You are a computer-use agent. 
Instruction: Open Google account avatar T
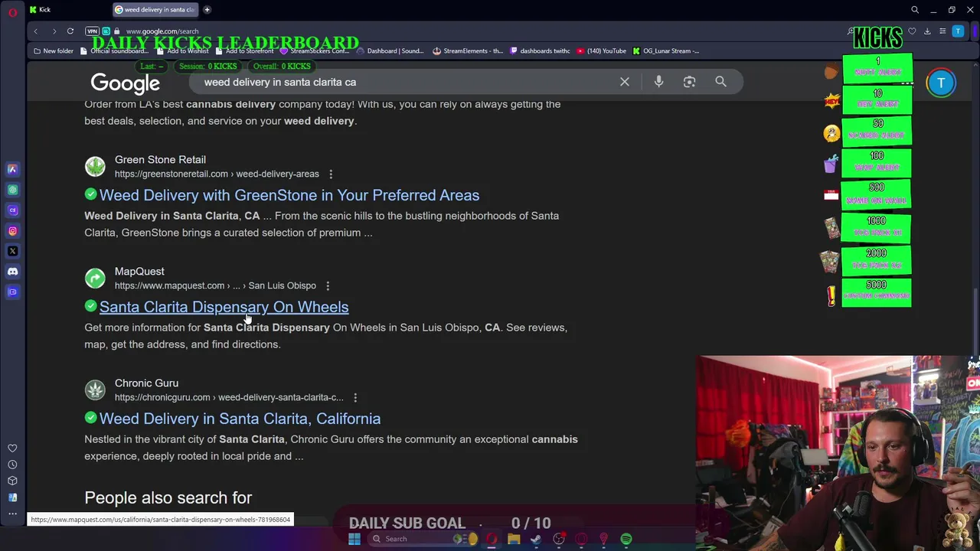point(941,83)
